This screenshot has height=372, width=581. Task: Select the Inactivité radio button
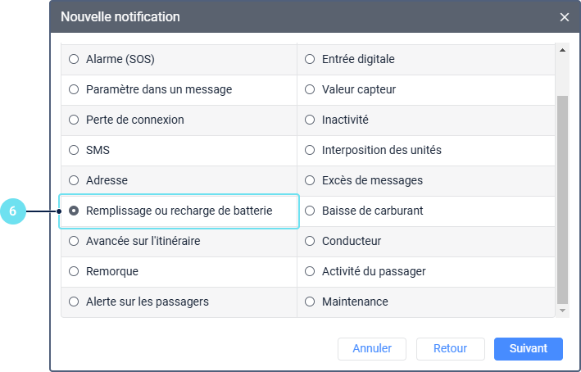310,120
